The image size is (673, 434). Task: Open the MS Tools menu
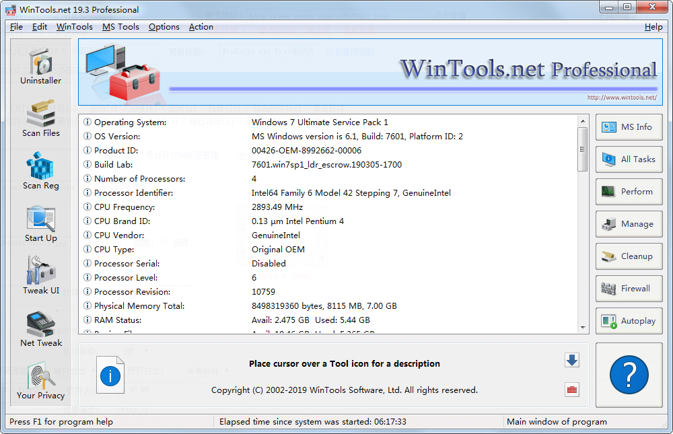[120, 27]
